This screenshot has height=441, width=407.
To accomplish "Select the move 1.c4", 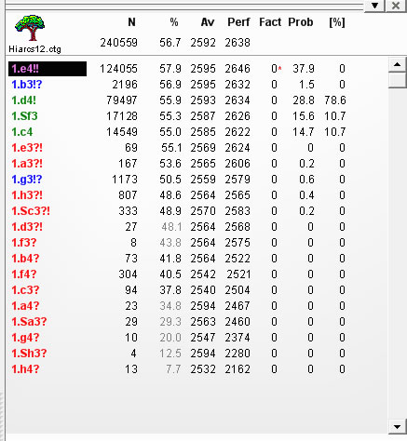I will [22, 132].
